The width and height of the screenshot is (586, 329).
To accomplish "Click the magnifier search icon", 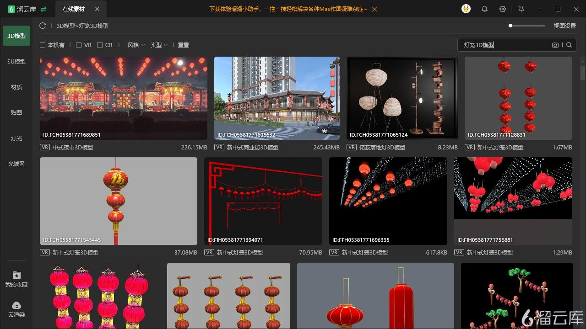I will click(569, 45).
